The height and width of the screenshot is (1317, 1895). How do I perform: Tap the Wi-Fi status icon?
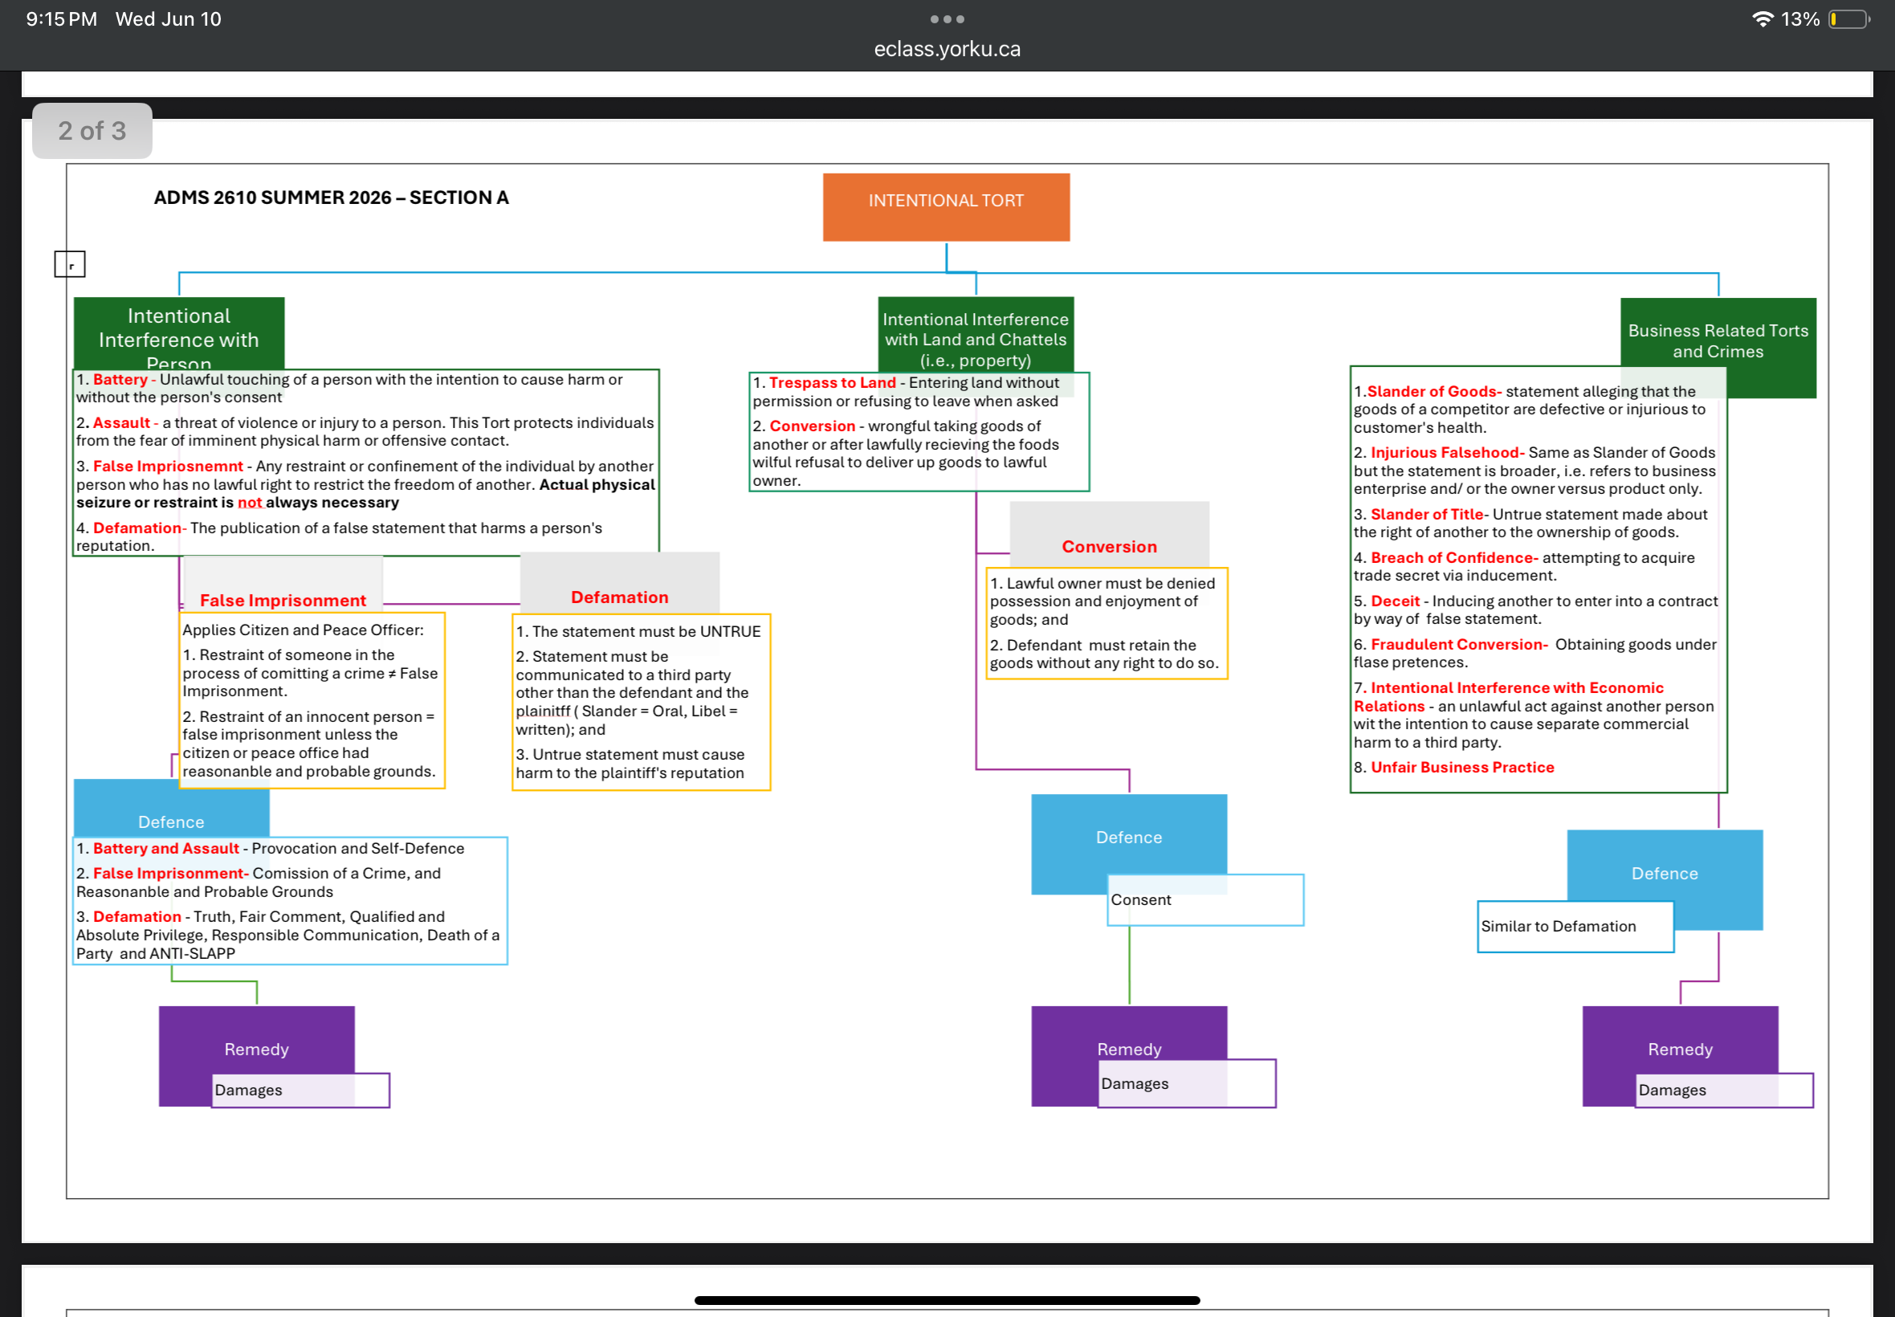(1762, 19)
